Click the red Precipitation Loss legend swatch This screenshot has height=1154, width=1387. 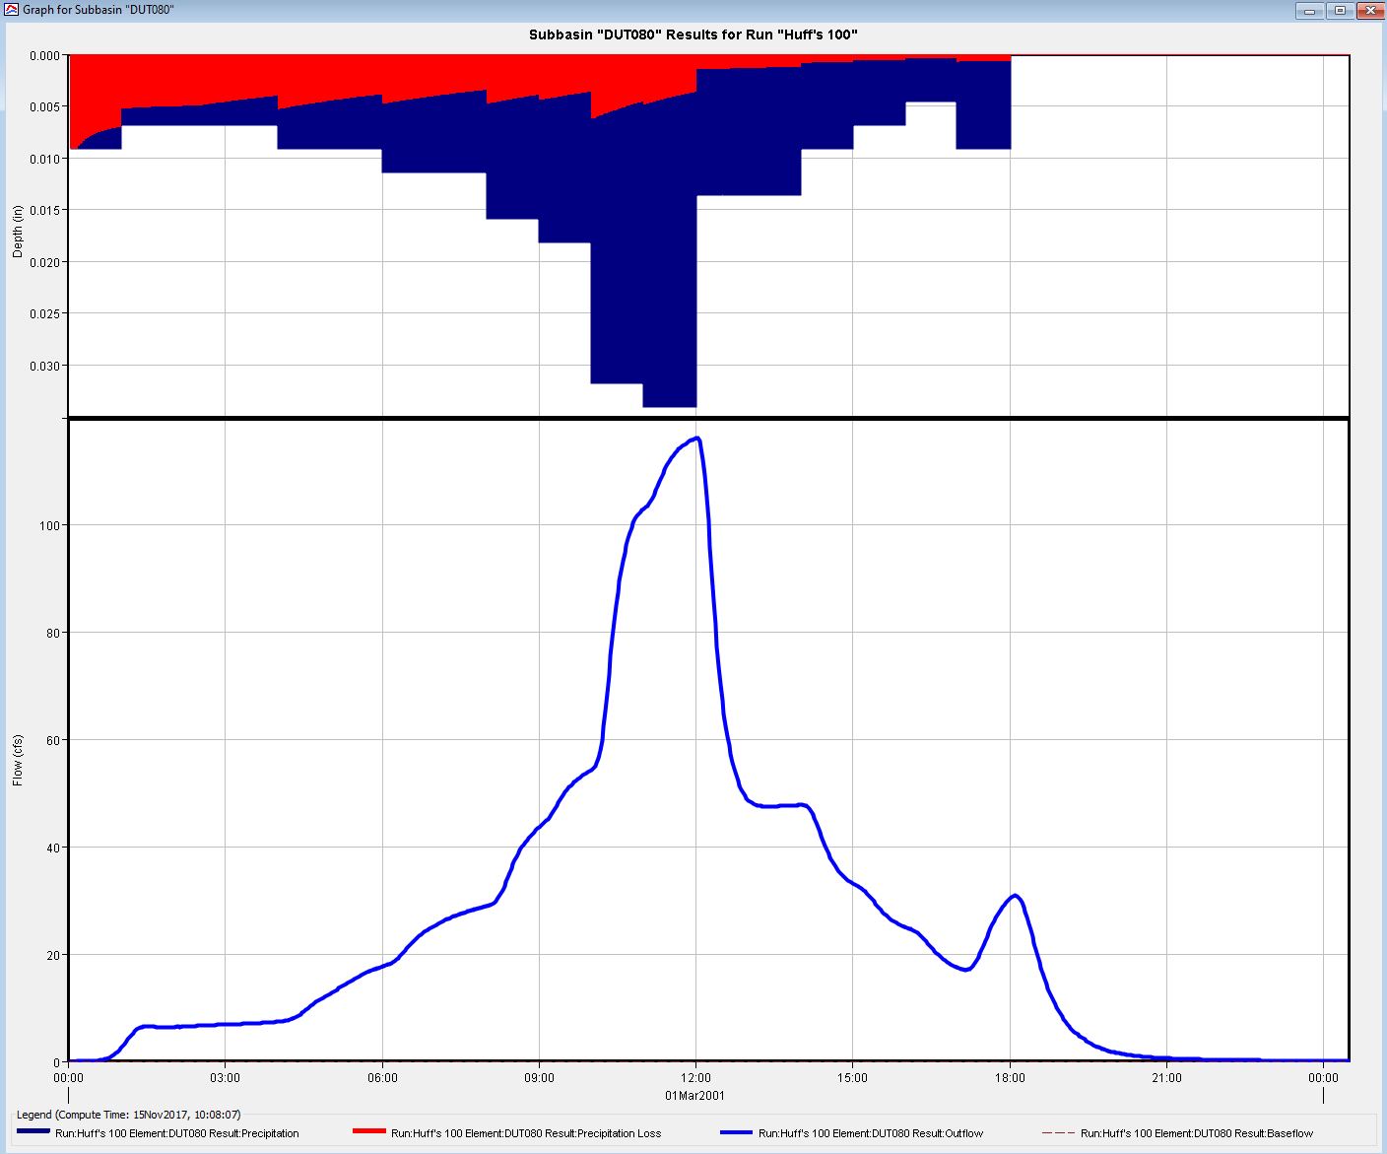pyautogui.click(x=368, y=1132)
